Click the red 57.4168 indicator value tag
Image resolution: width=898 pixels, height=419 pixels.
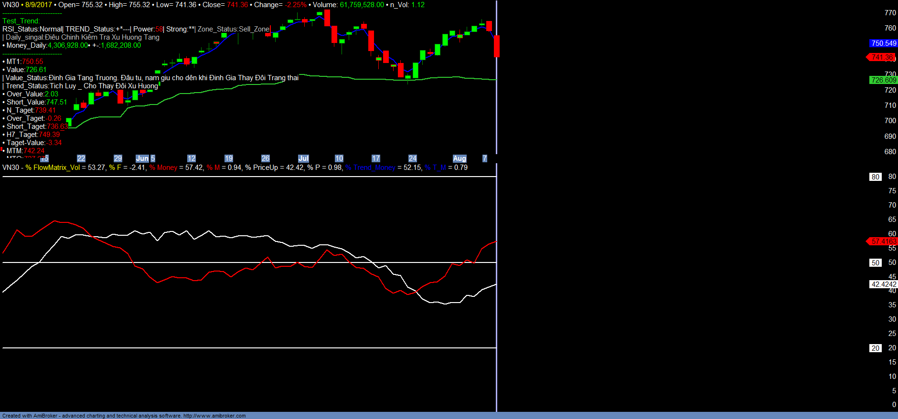pyautogui.click(x=882, y=241)
